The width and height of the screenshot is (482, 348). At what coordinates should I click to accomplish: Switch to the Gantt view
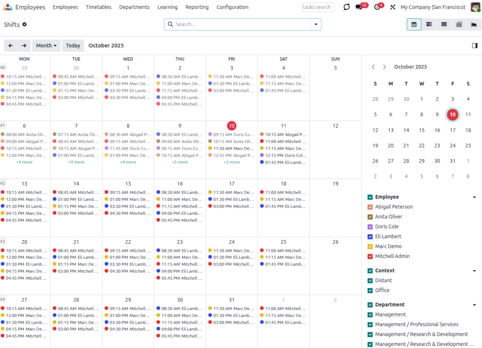point(429,24)
